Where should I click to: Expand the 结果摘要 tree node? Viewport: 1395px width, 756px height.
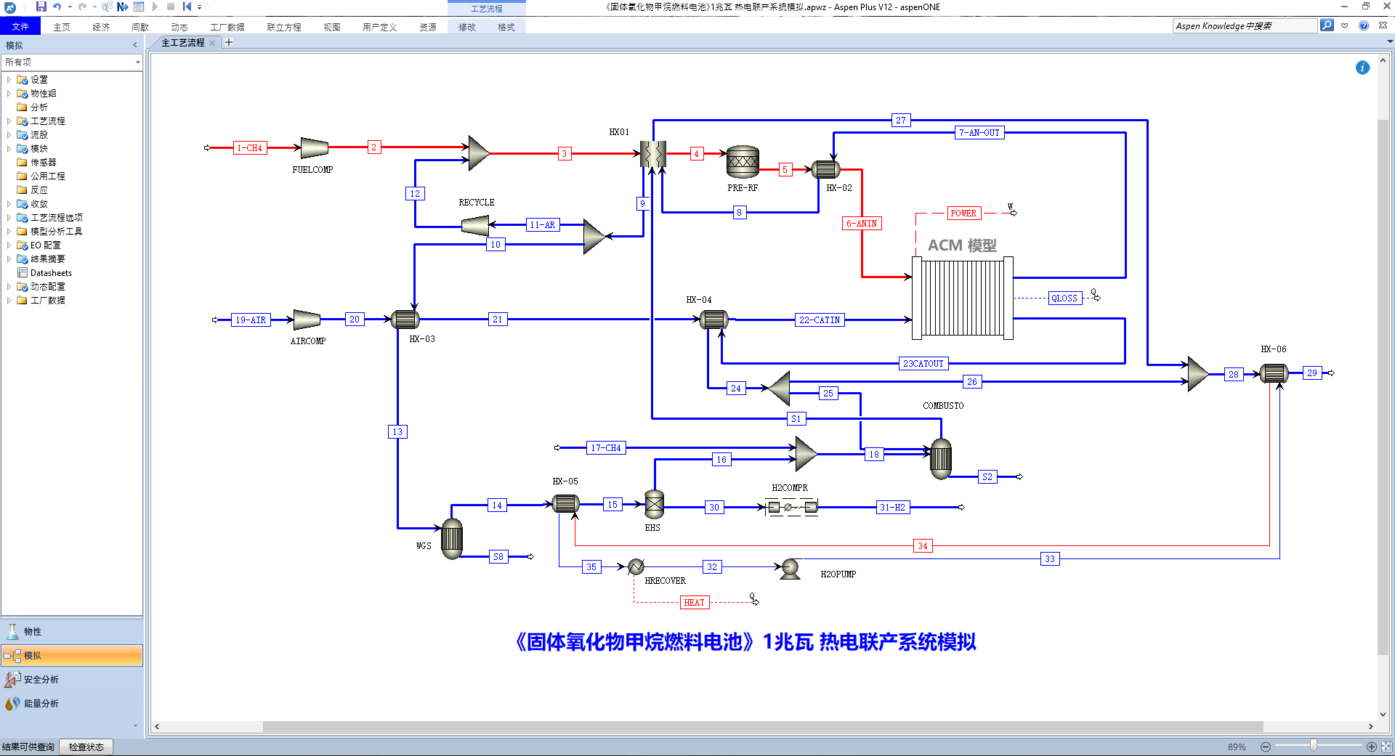click(9, 259)
